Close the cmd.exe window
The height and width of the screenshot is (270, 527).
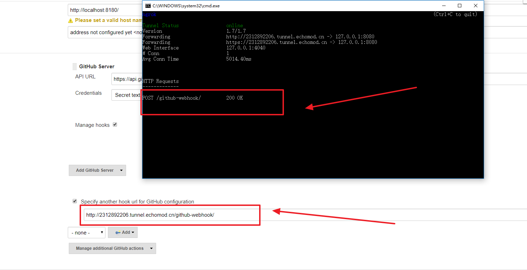click(476, 6)
